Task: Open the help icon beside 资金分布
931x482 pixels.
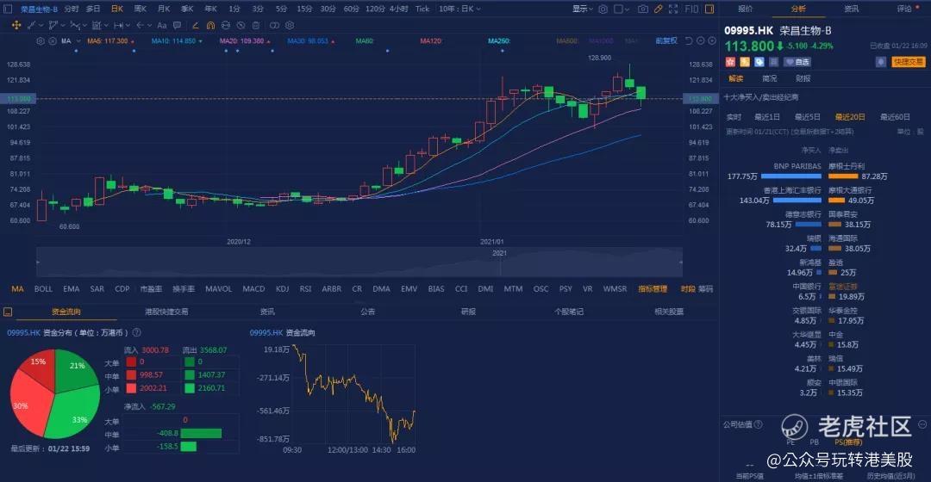Action: [x=136, y=332]
